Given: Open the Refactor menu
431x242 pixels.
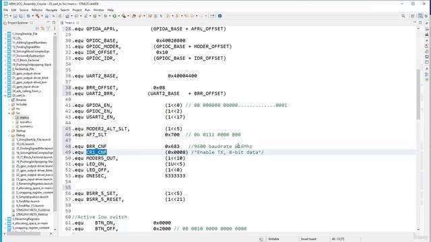Looking at the screenshot, I should [x=37, y=10].
